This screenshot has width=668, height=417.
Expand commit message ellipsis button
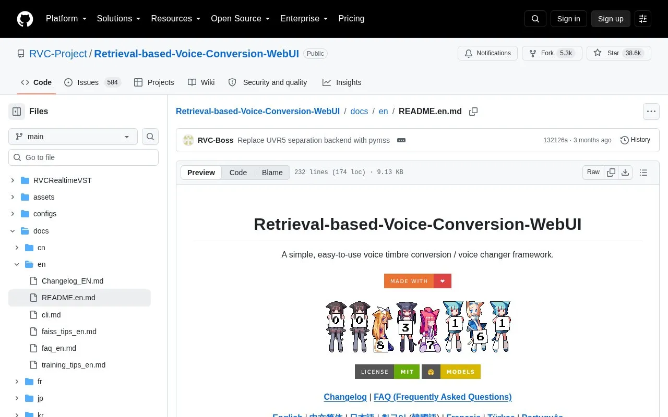pos(401,140)
